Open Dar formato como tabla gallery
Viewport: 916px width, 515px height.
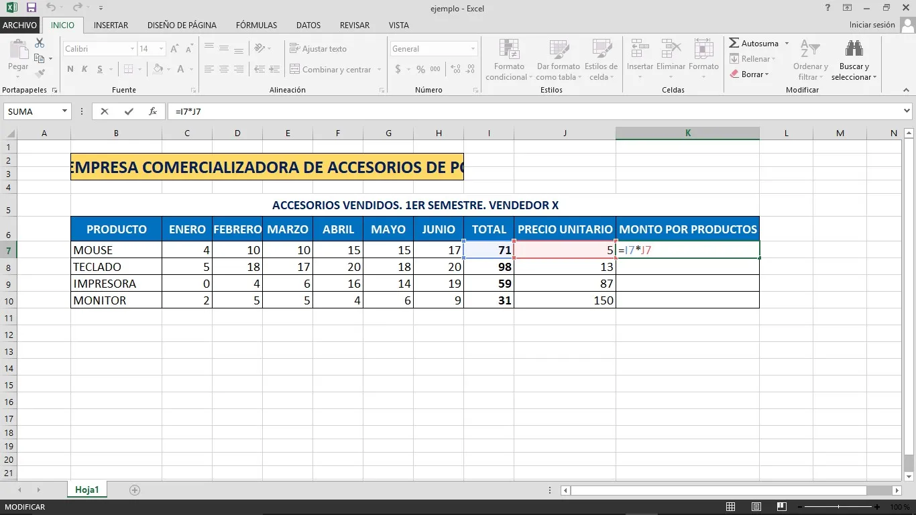pyautogui.click(x=558, y=60)
